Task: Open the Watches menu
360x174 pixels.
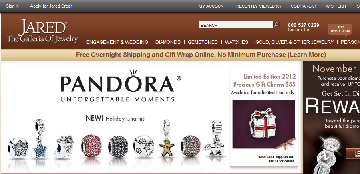Action: click(237, 42)
